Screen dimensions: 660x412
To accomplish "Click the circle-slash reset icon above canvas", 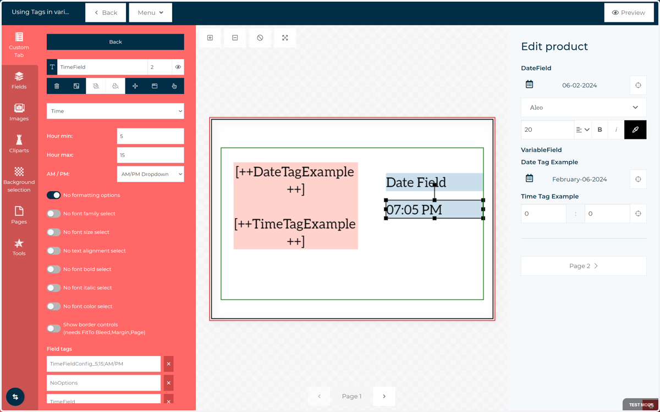I will (x=260, y=38).
